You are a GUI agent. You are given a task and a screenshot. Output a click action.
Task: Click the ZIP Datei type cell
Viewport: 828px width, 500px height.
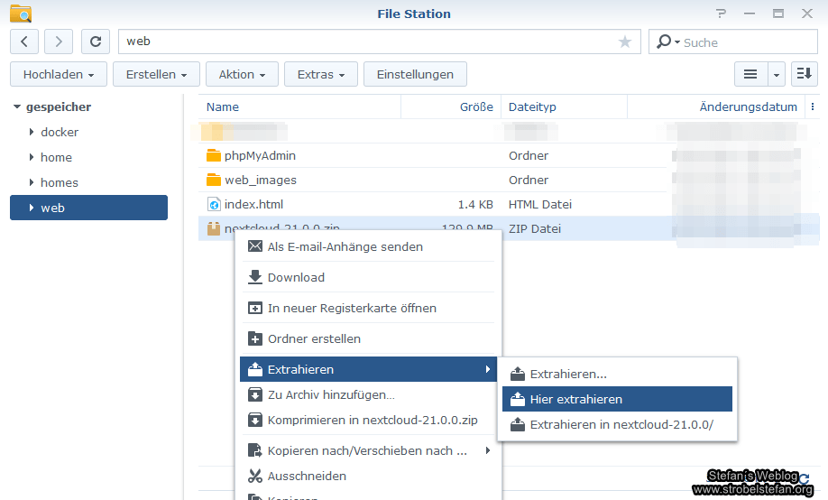[534, 228]
